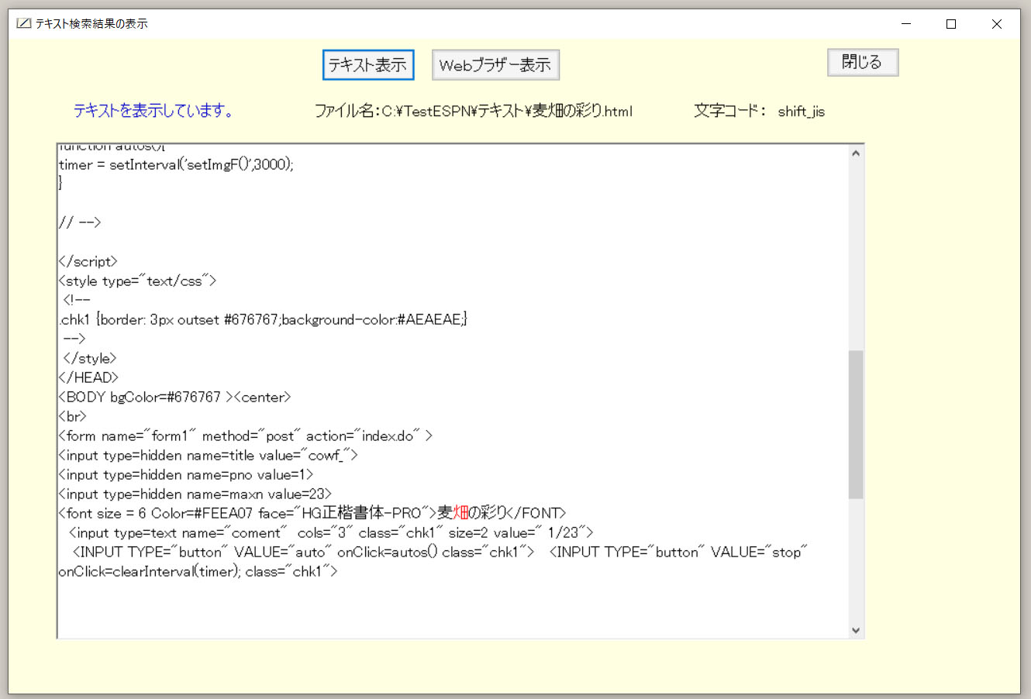Screen dimensions: 1031x699
Task: Click the status text テキストを表示しています。
Action: [153, 111]
